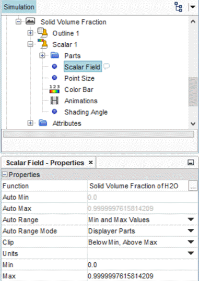Open the Auto Range dropdown

191,219
